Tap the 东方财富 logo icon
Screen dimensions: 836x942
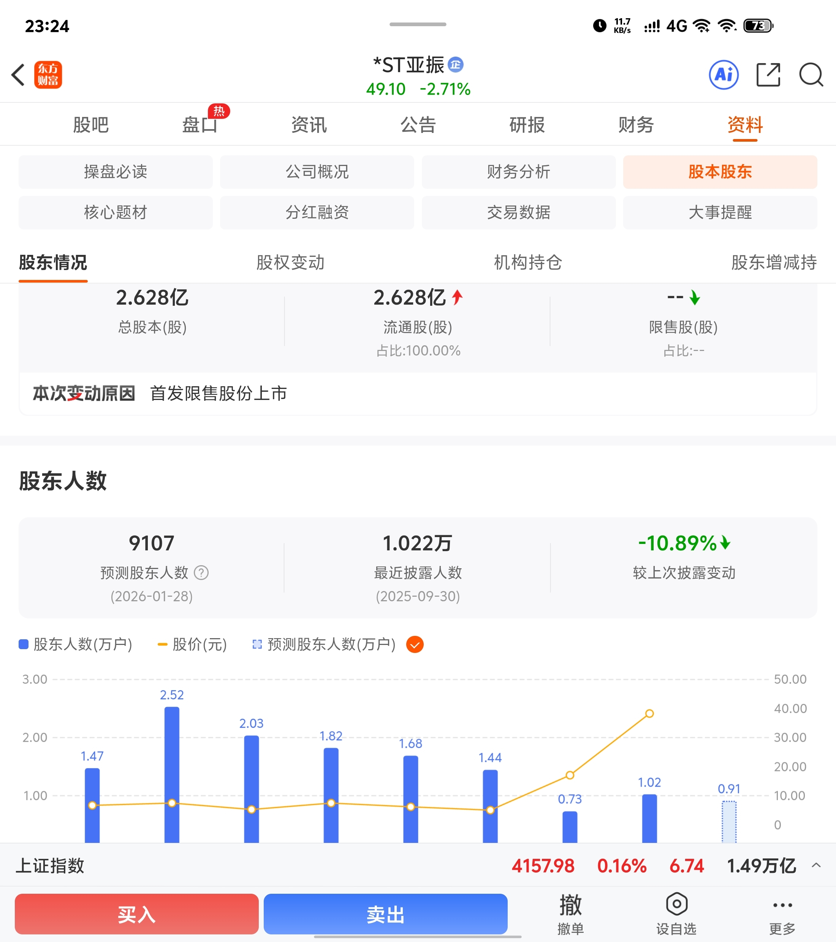(48, 75)
